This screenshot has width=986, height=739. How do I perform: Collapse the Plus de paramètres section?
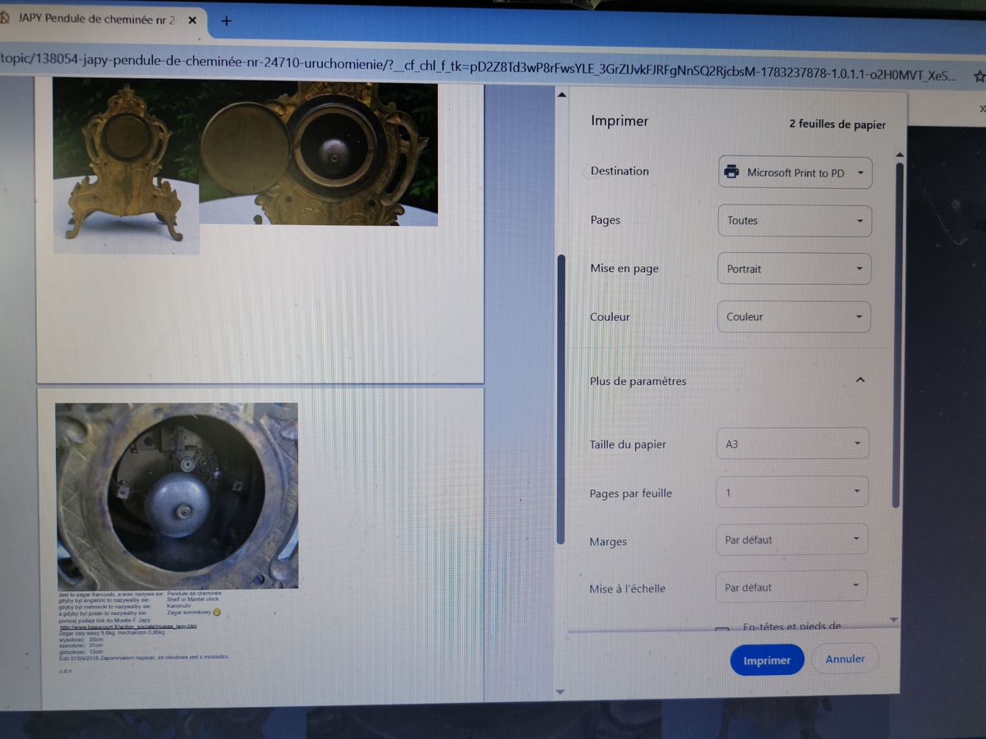pyautogui.click(x=860, y=380)
